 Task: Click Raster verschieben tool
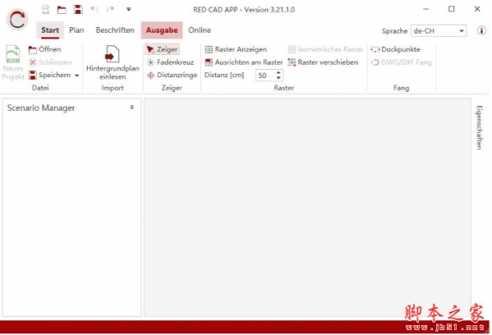coord(323,62)
